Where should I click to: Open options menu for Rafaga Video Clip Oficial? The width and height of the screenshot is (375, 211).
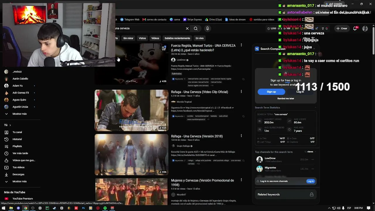coord(241,91)
